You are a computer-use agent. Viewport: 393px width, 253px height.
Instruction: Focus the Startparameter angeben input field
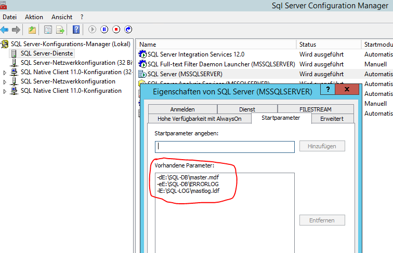click(225, 147)
